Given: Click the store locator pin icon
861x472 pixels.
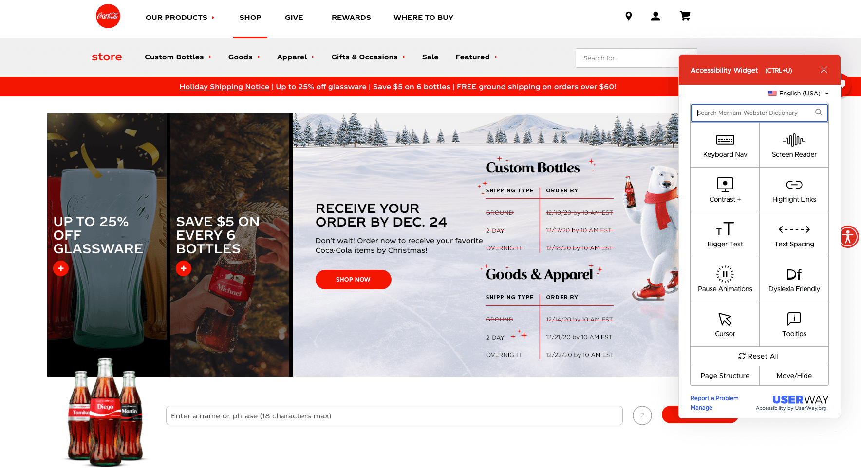Looking at the screenshot, I should click(x=629, y=17).
